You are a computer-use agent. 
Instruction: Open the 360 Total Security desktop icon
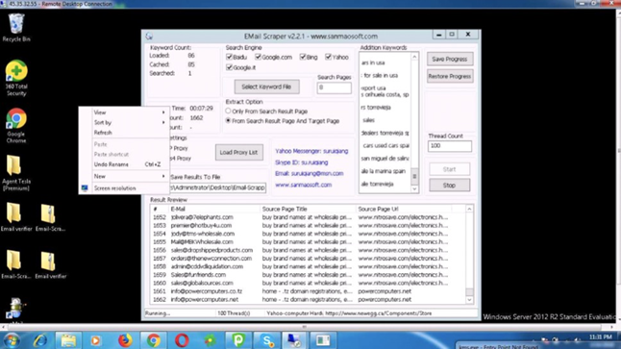[x=16, y=78]
